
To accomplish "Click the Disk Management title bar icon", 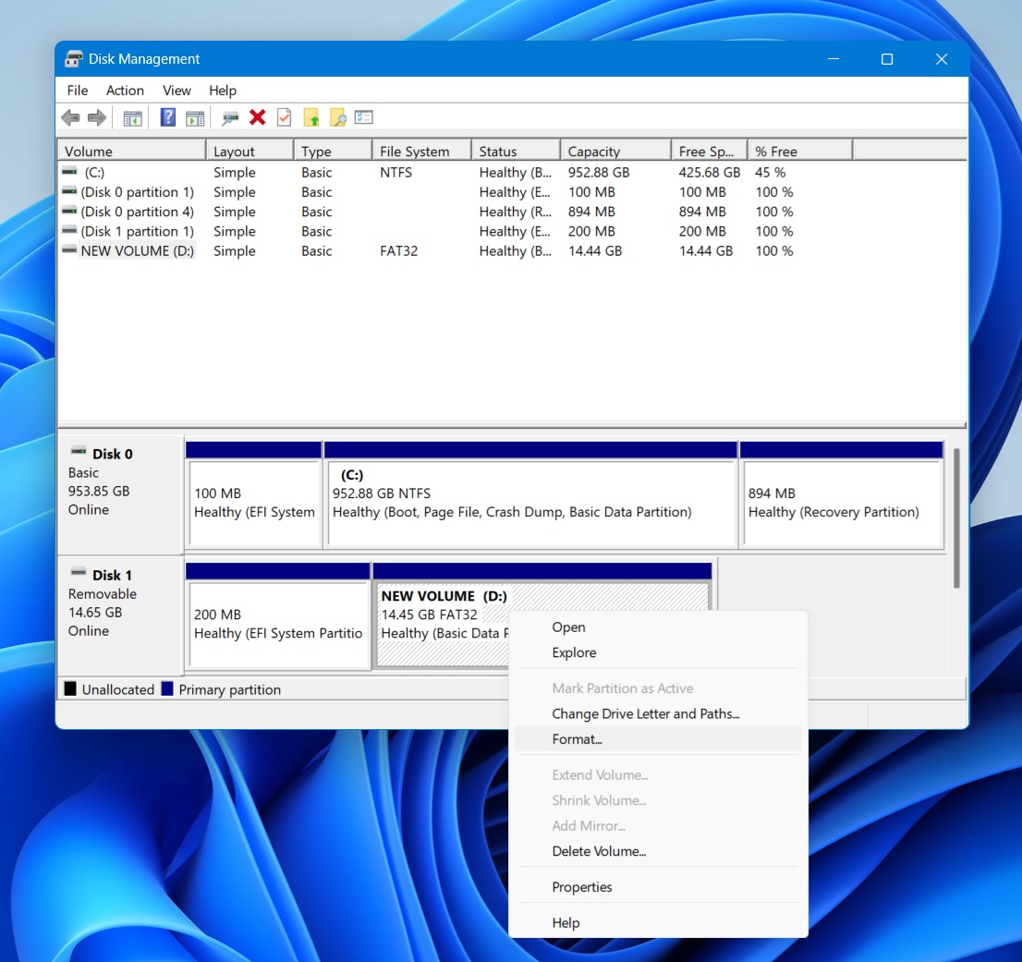I will (74, 58).
